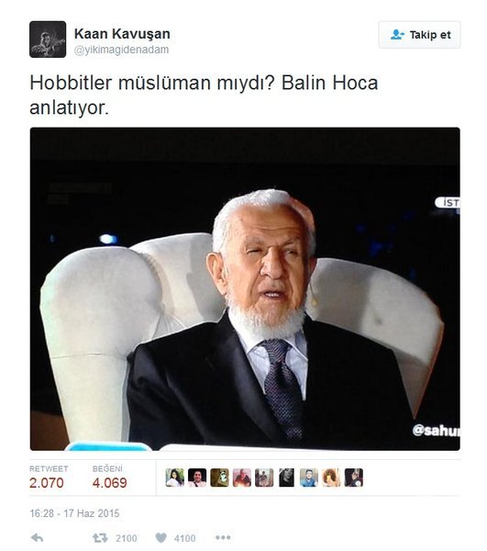The width and height of the screenshot is (487, 551).
Task: Click the follow person icon in Takip et
Action: click(x=397, y=35)
